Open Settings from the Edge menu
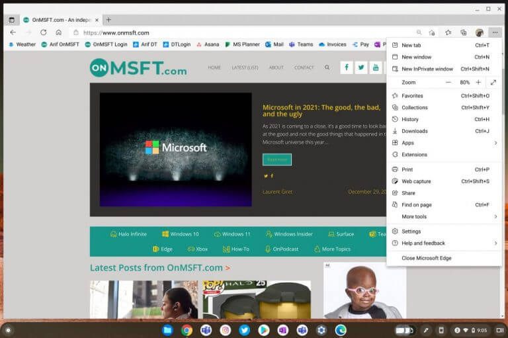 pyautogui.click(x=444, y=232)
